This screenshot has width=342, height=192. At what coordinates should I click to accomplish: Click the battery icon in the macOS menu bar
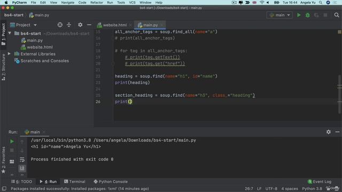(x=277, y=3)
